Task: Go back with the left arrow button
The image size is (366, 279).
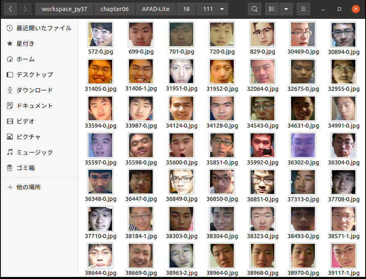Action: (11, 9)
